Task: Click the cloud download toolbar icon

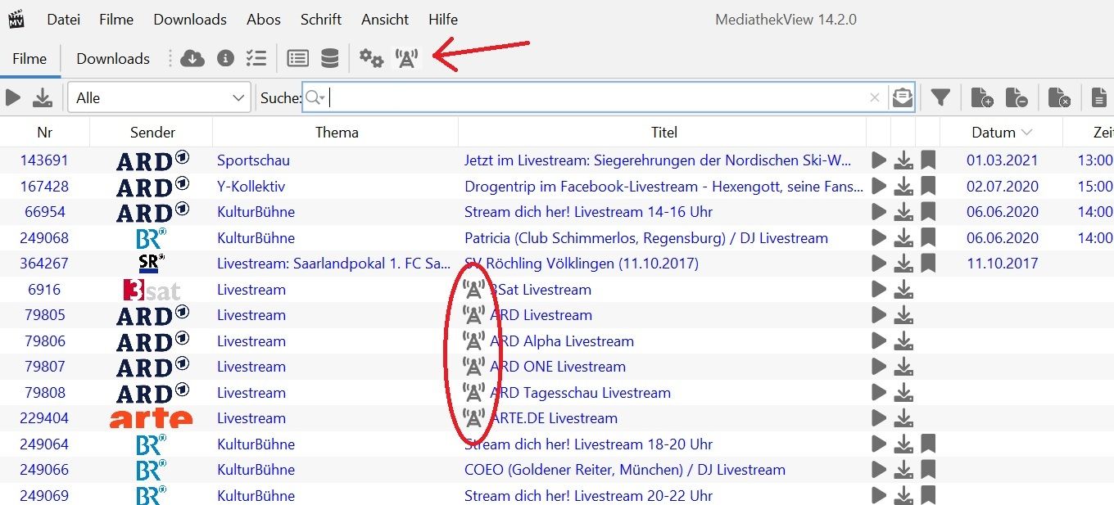Action: pos(192,58)
